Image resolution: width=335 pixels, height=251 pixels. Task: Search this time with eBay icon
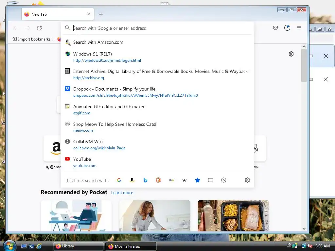click(171, 180)
